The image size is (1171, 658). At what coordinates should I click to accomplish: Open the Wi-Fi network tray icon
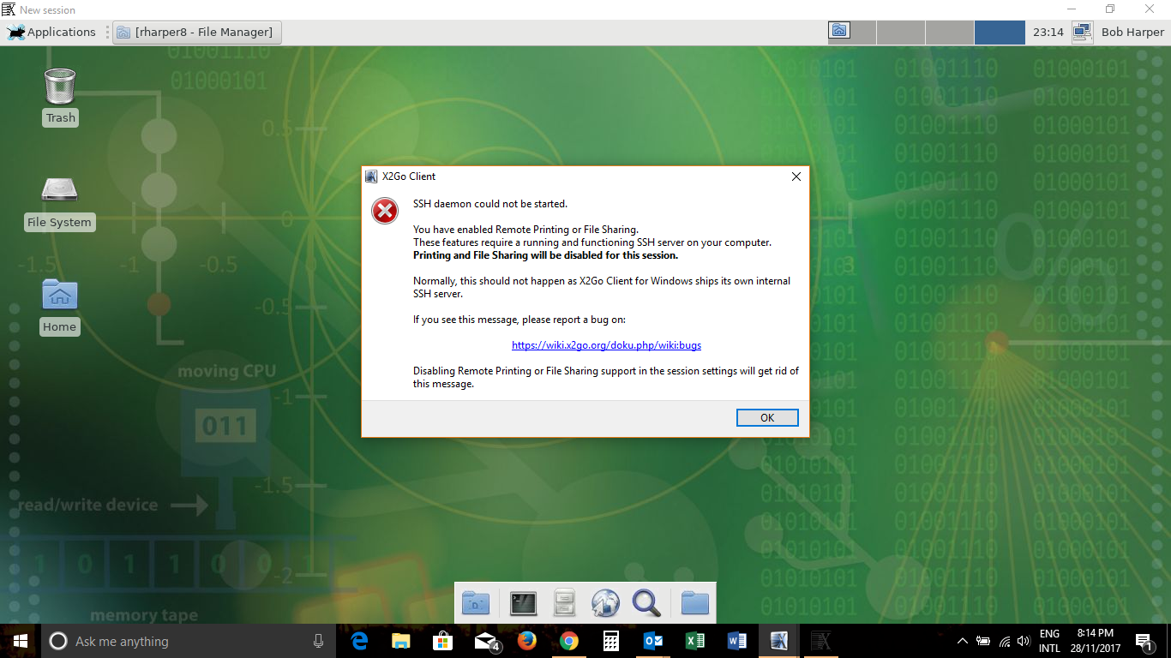coord(1004,641)
